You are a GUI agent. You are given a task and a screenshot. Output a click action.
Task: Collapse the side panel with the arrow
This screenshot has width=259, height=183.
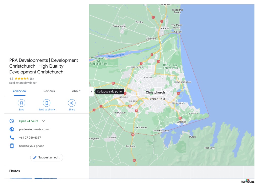point(91,91)
